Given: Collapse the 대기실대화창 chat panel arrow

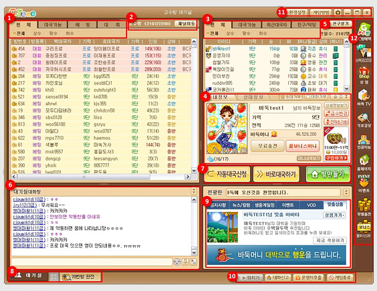Looking at the screenshot, I should 194,191.
